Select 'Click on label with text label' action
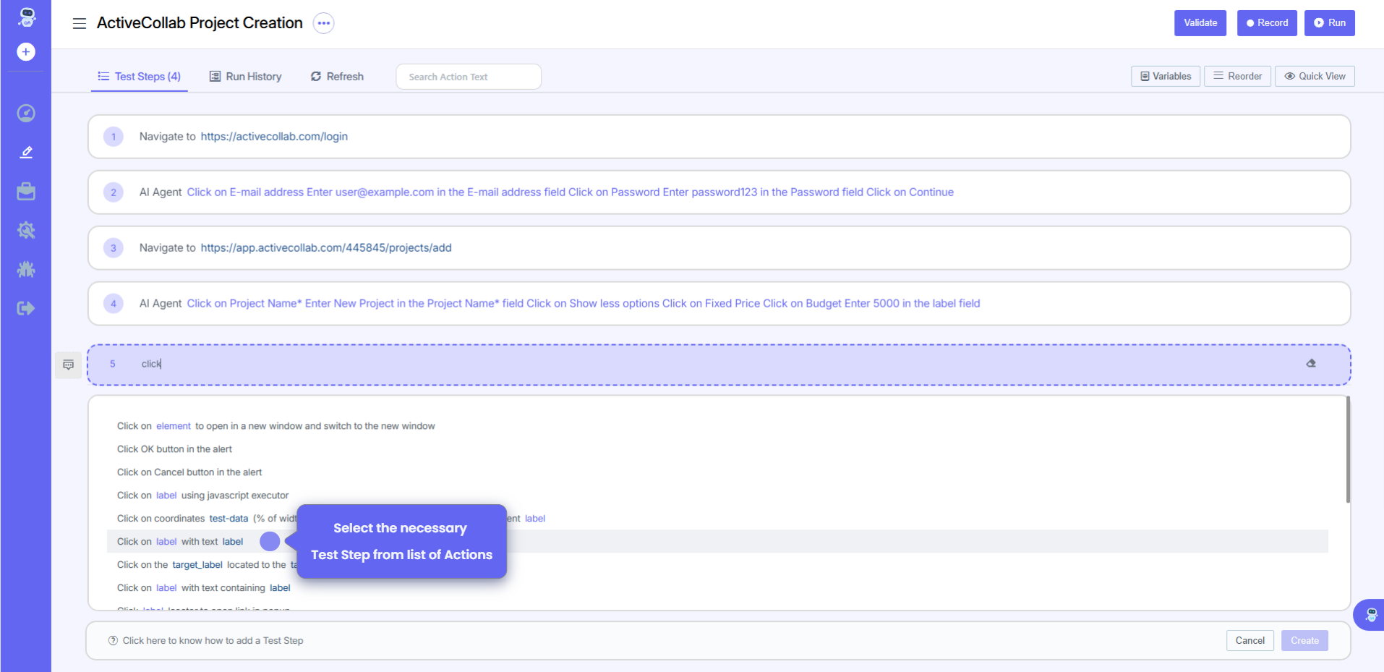 (x=180, y=542)
